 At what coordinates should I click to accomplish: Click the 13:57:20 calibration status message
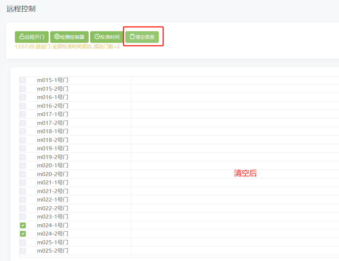[67, 47]
